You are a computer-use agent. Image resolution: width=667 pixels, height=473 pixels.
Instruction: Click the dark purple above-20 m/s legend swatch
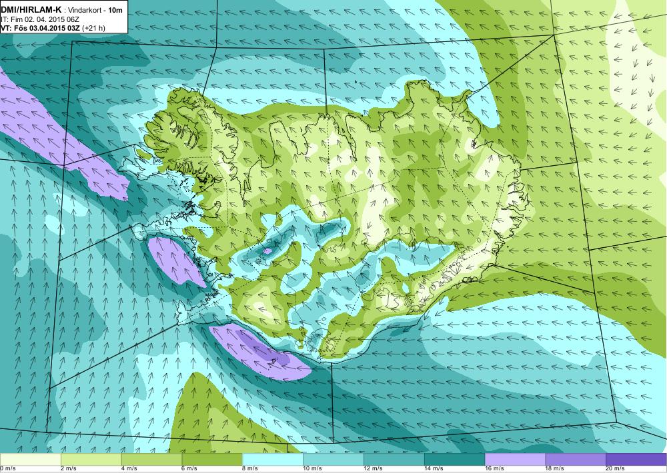coord(636,460)
